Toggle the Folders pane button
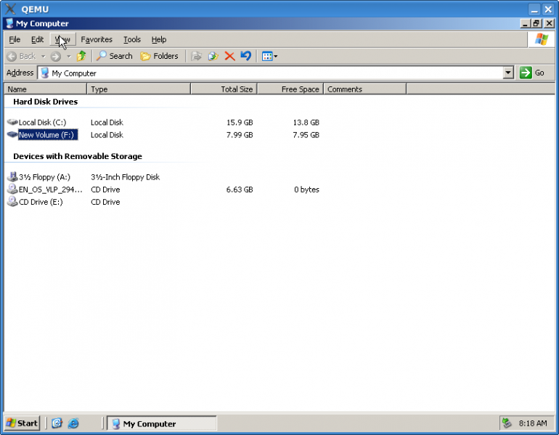 (159, 56)
